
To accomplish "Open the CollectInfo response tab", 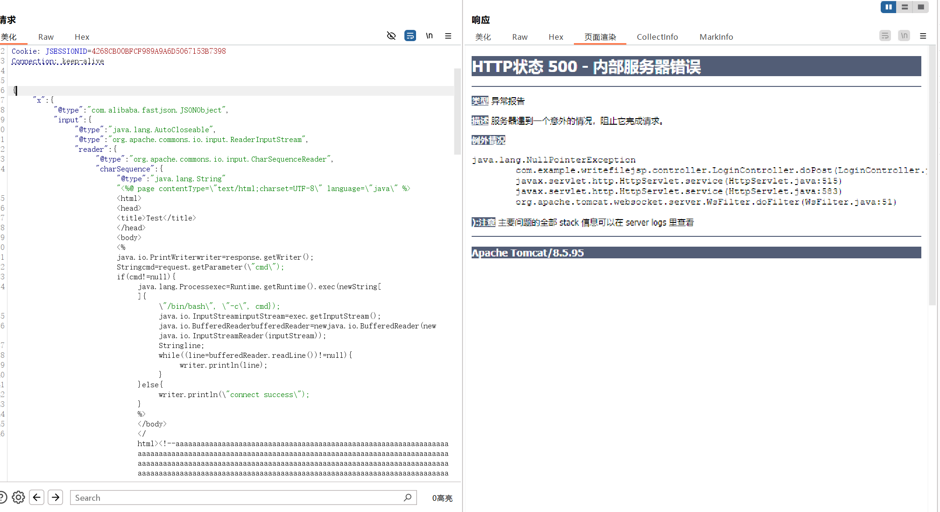I will (x=657, y=37).
